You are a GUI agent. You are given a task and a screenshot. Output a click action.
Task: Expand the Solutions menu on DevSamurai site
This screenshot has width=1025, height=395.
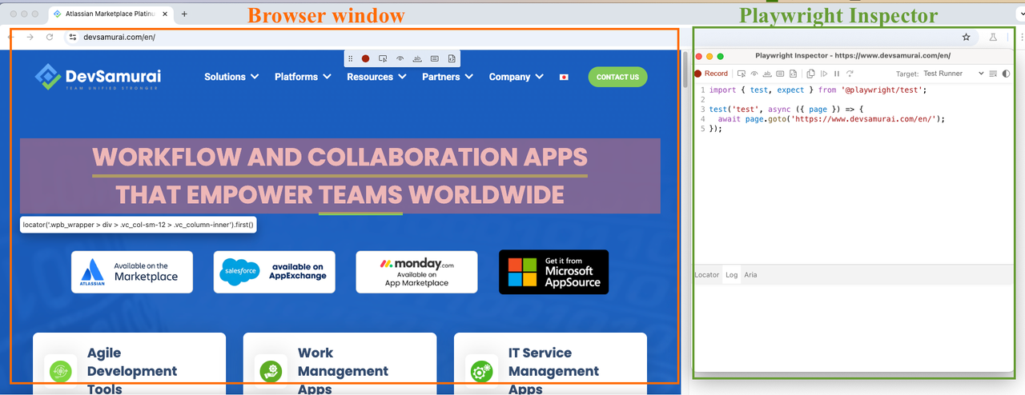coord(231,77)
